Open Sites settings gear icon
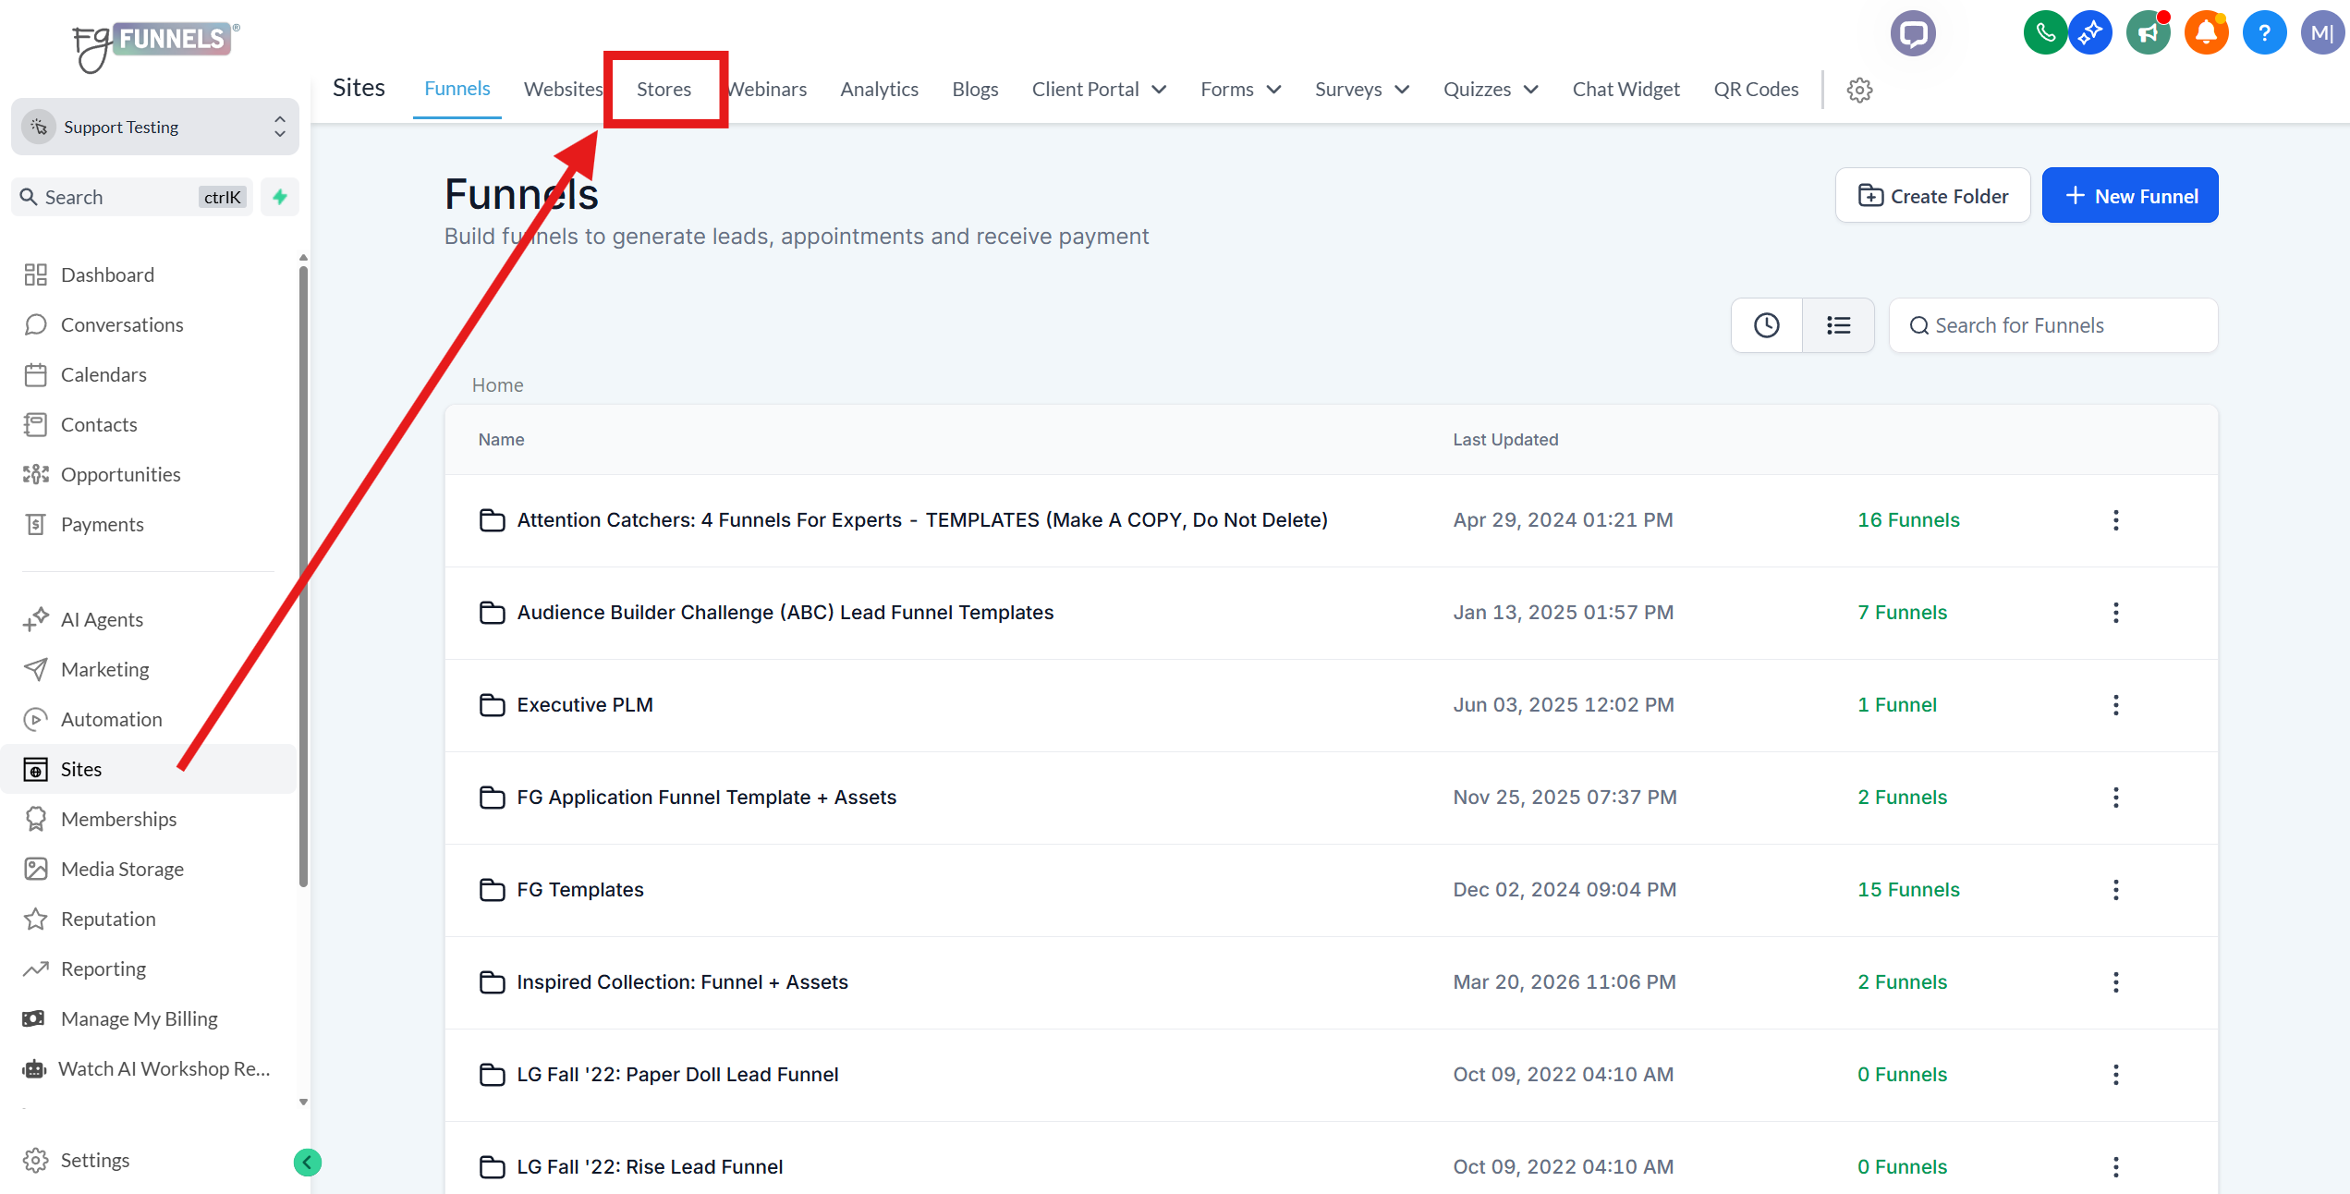Image resolution: width=2350 pixels, height=1194 pixels. pos(1859,90)
